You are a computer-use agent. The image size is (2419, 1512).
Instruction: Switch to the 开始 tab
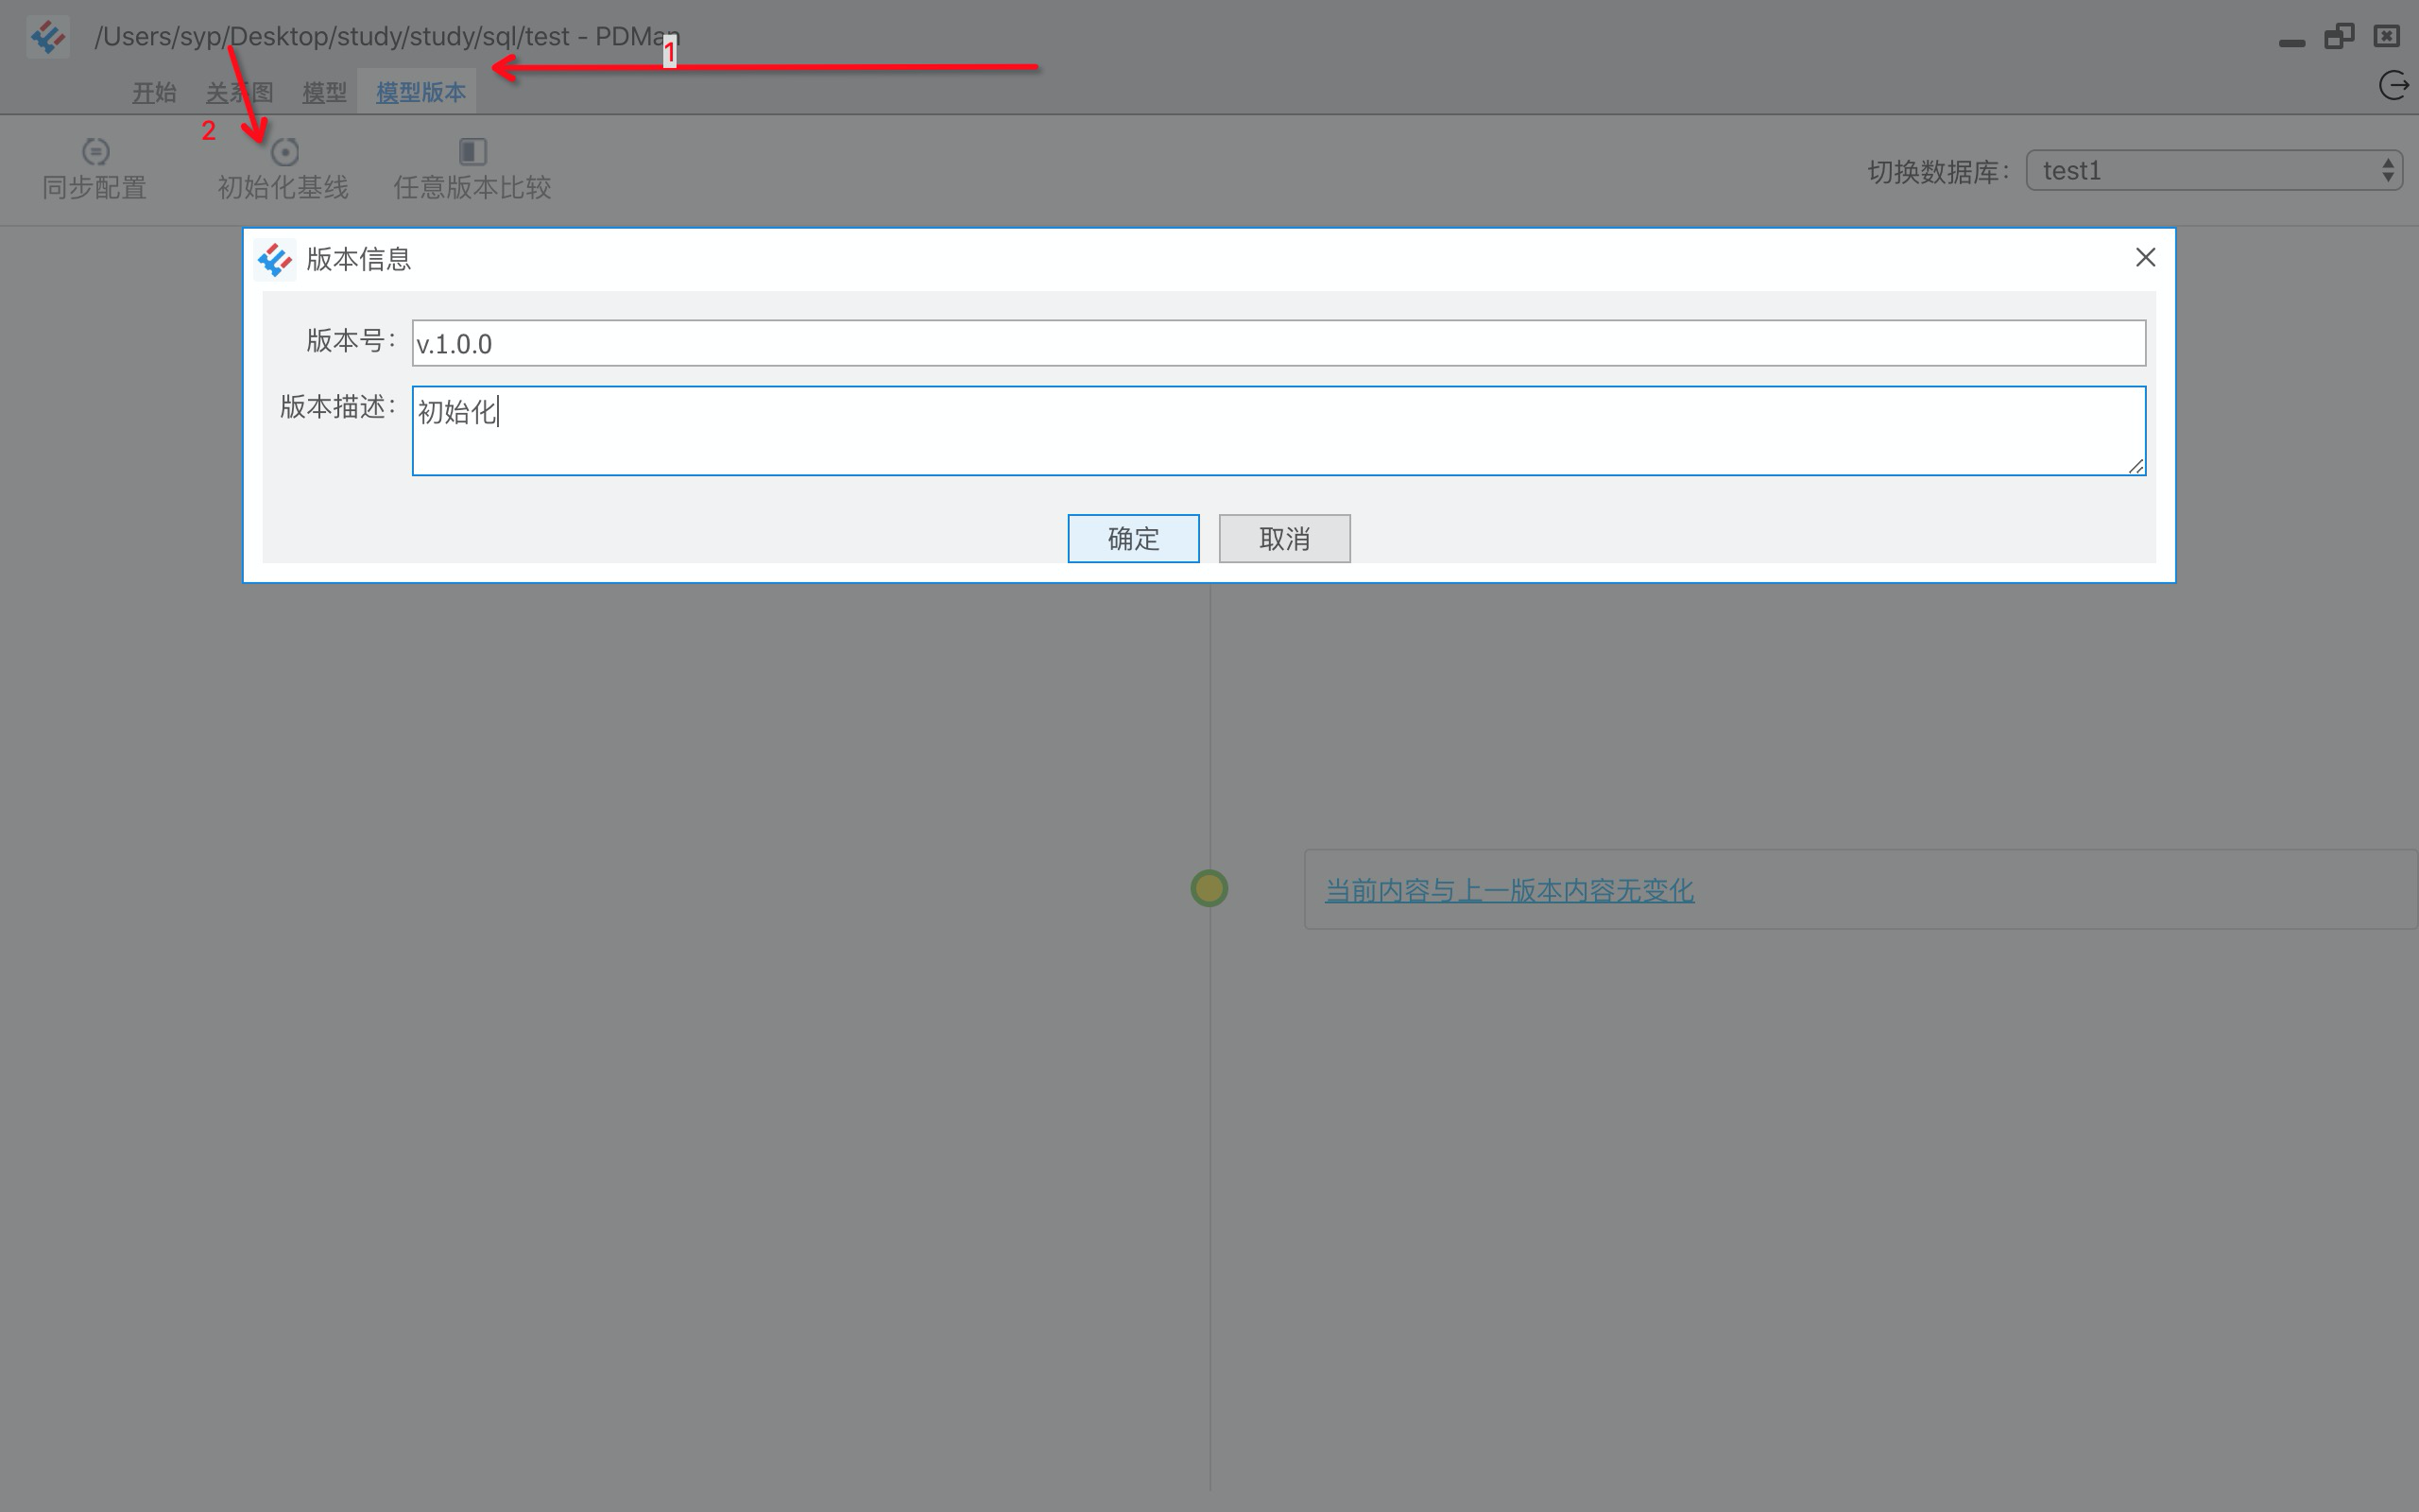click(x=154, y=93)
